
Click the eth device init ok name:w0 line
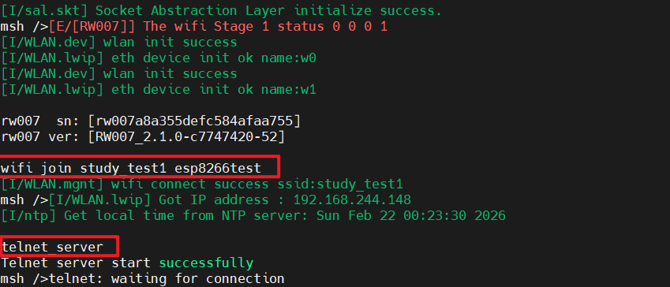(x=159, y=58)
